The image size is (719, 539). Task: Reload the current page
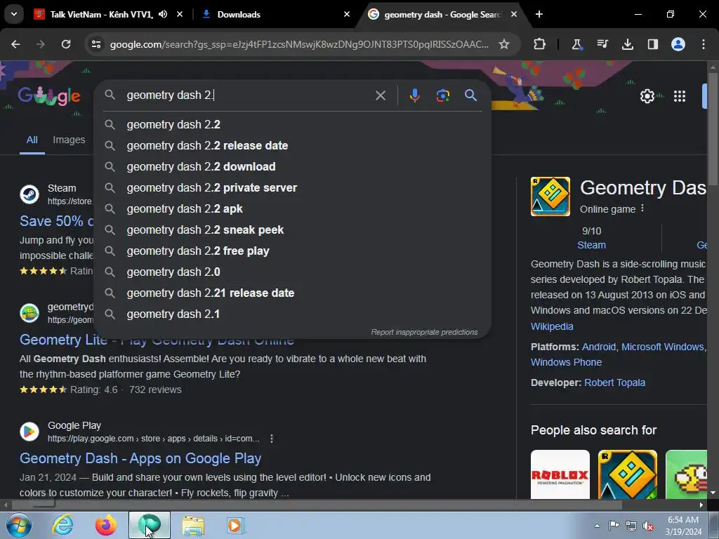(x=66, y=44)
